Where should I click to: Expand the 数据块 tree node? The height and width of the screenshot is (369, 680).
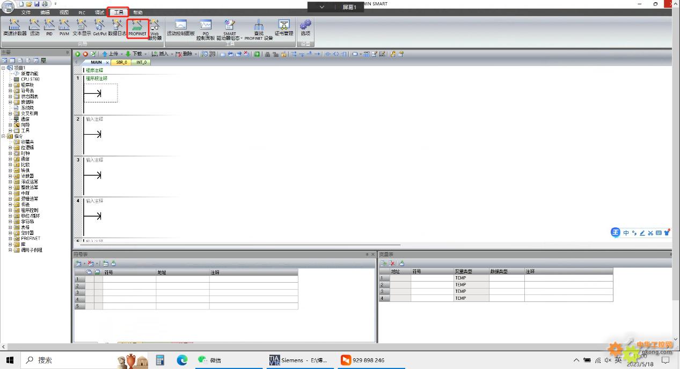10,102
